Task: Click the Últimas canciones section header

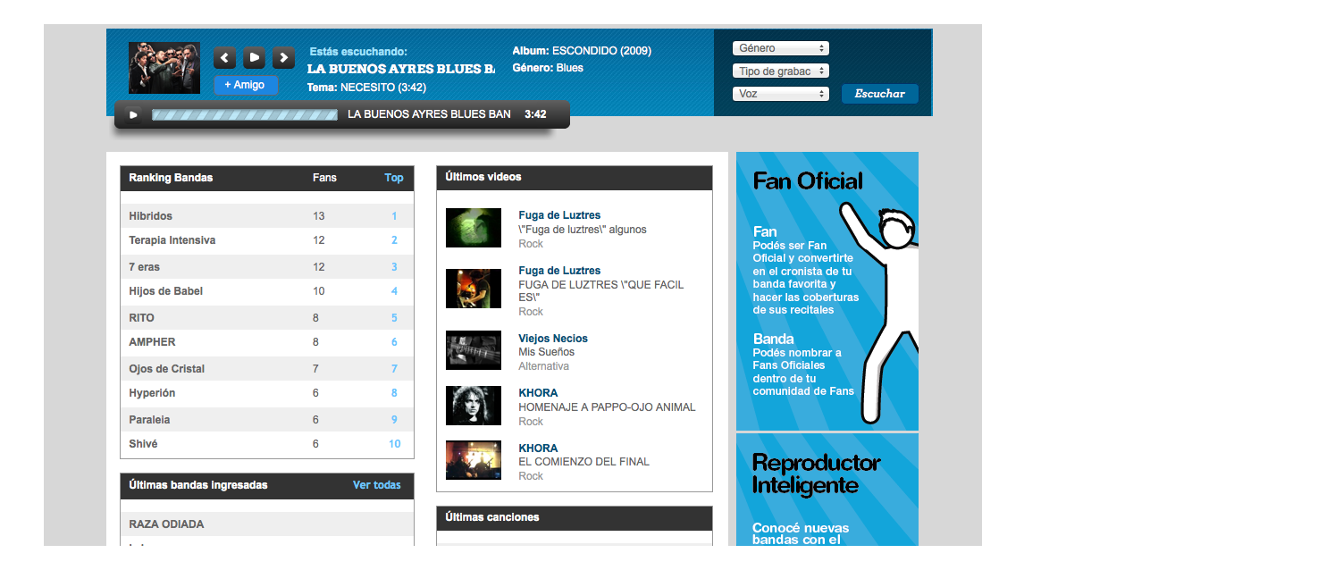Action: (575, 518)
